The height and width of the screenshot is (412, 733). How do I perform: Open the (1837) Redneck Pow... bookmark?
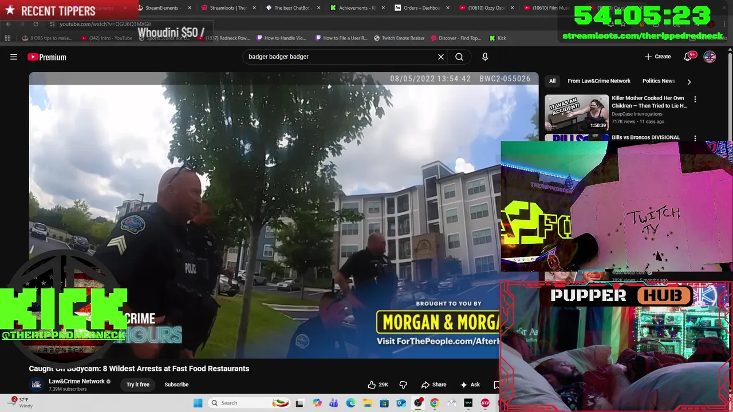tap(223, 38)
